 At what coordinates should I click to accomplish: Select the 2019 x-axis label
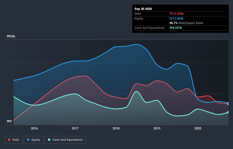coord(157,128)
